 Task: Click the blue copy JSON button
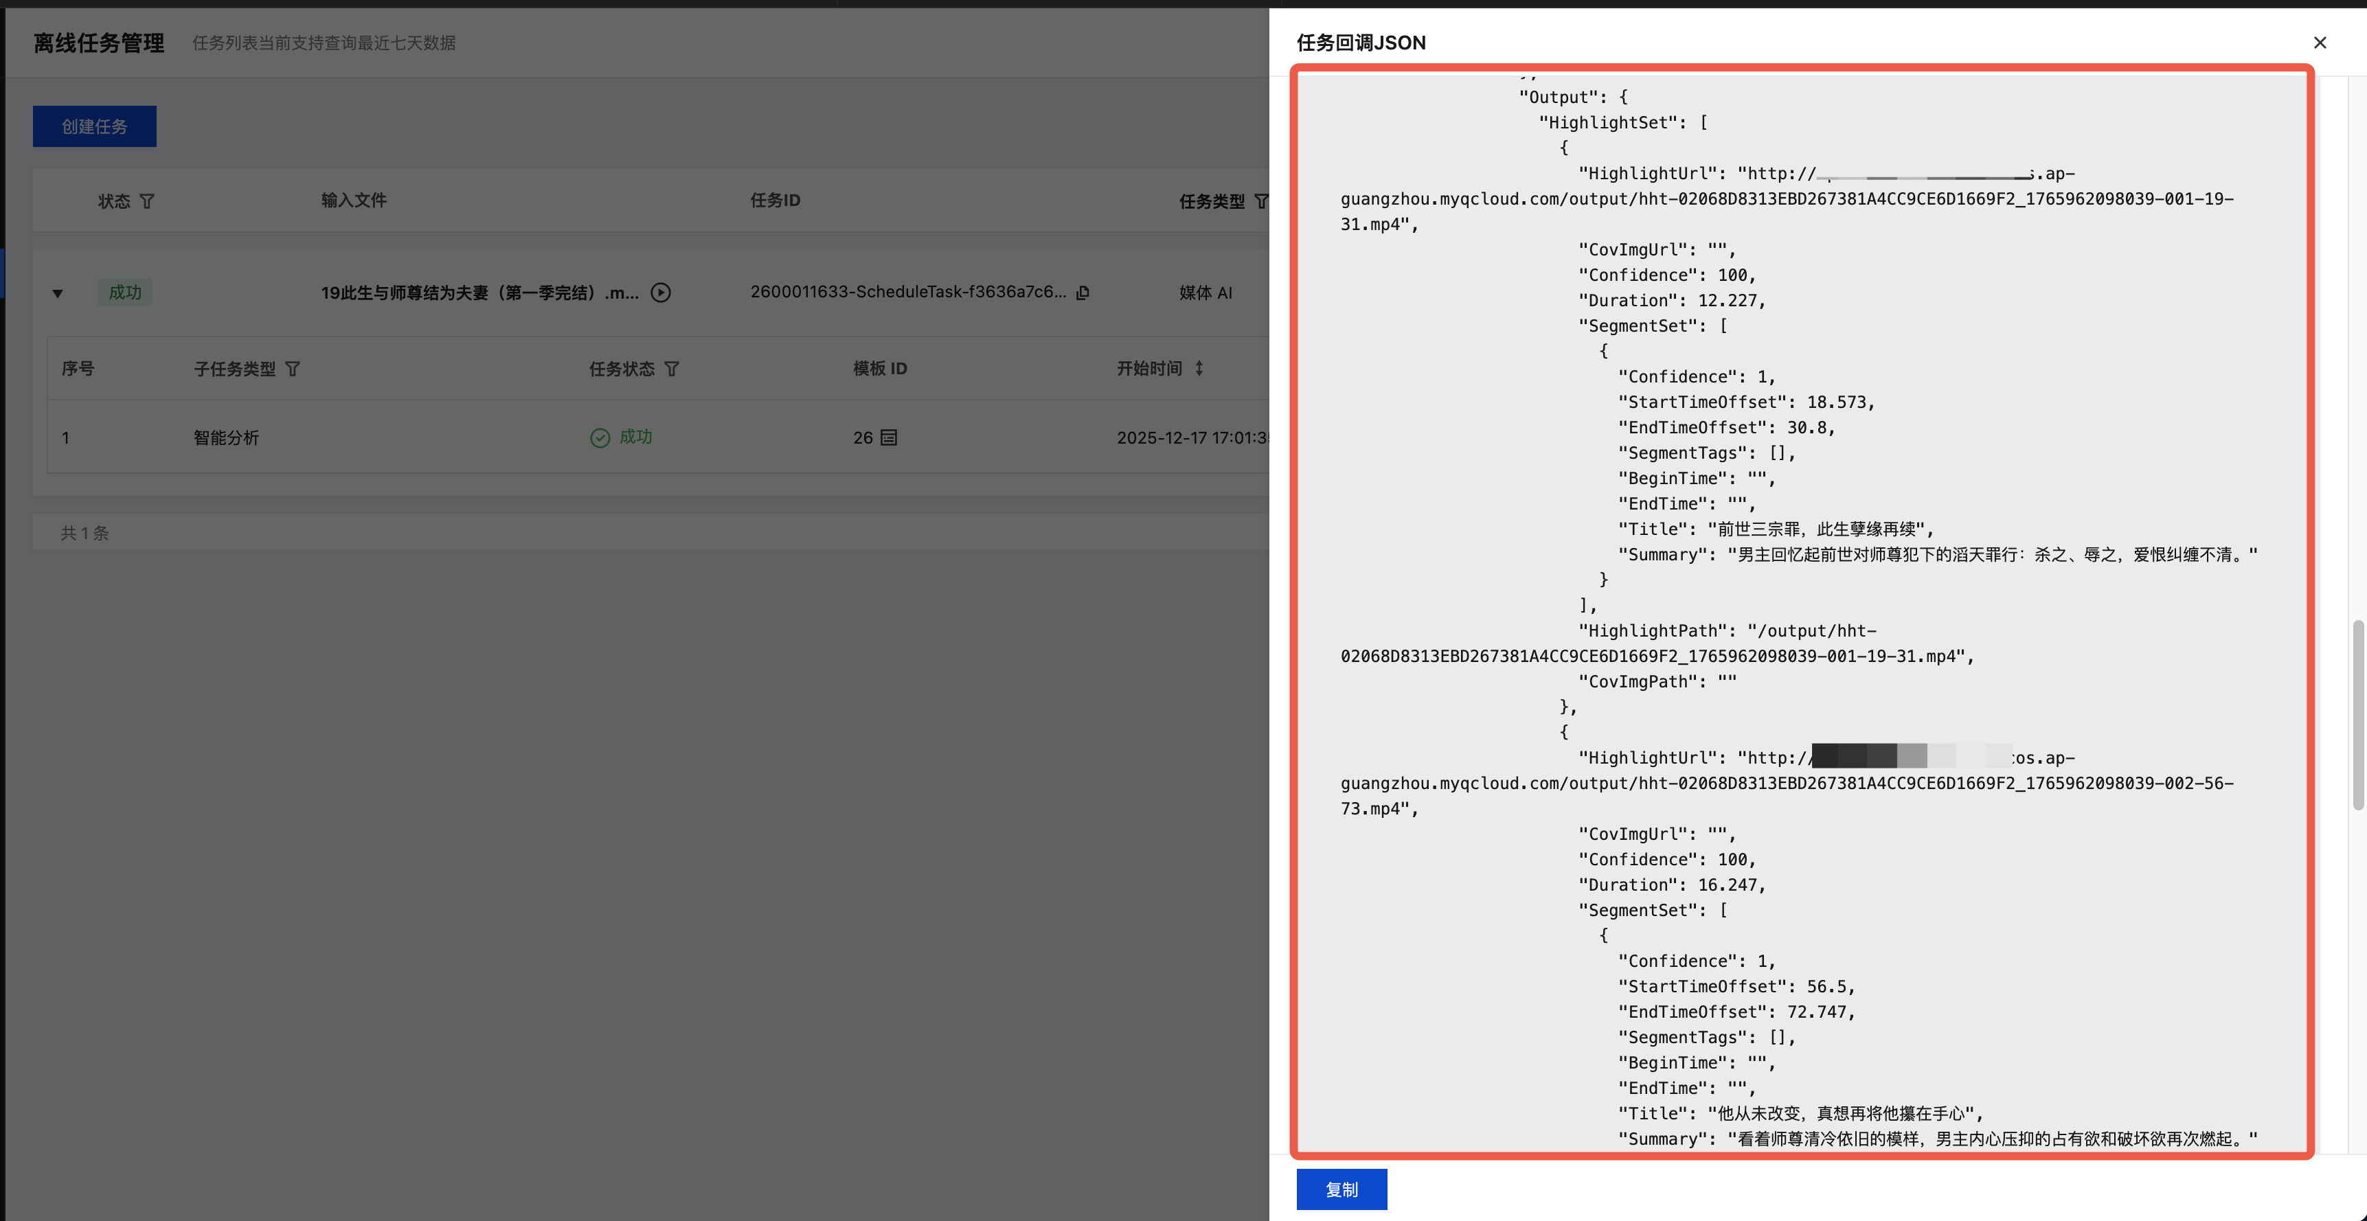pos(1341,1189)
